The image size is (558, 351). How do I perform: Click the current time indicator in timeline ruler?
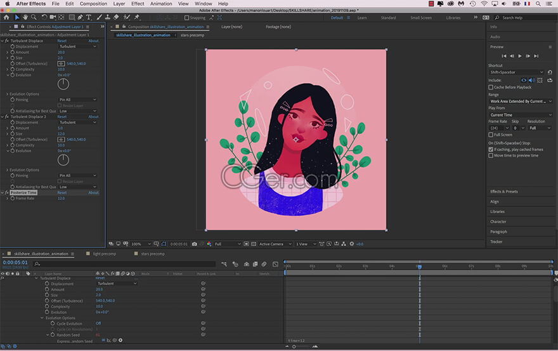[x=420, y=267]
